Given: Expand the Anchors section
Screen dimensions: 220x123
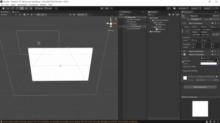Looking at the screenshot, I should point(182,37).
